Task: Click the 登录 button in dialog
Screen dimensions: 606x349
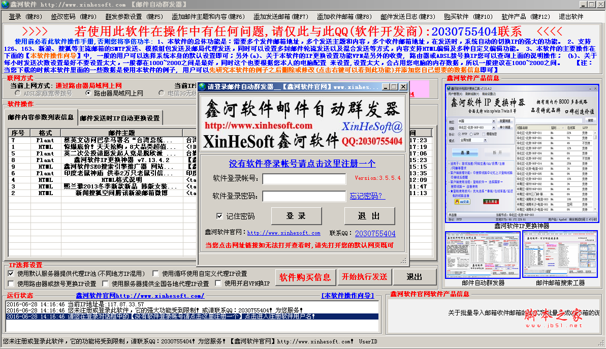Action: [x=296, y=216]
